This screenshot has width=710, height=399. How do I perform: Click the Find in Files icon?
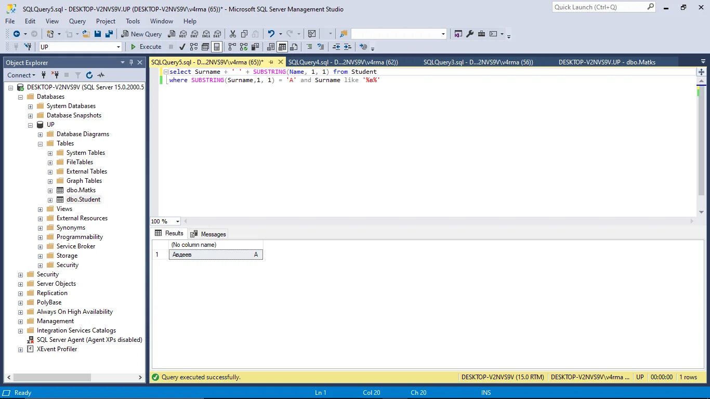344,34
